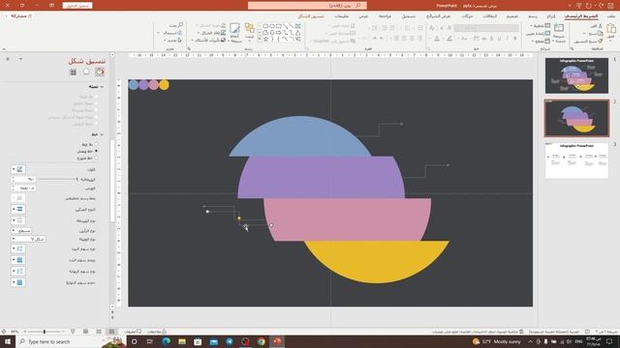This screenshot has height=348, width=620.
Task: Open the Effects pentagon icon in Format Shape pane
Action: click(86, 72)
